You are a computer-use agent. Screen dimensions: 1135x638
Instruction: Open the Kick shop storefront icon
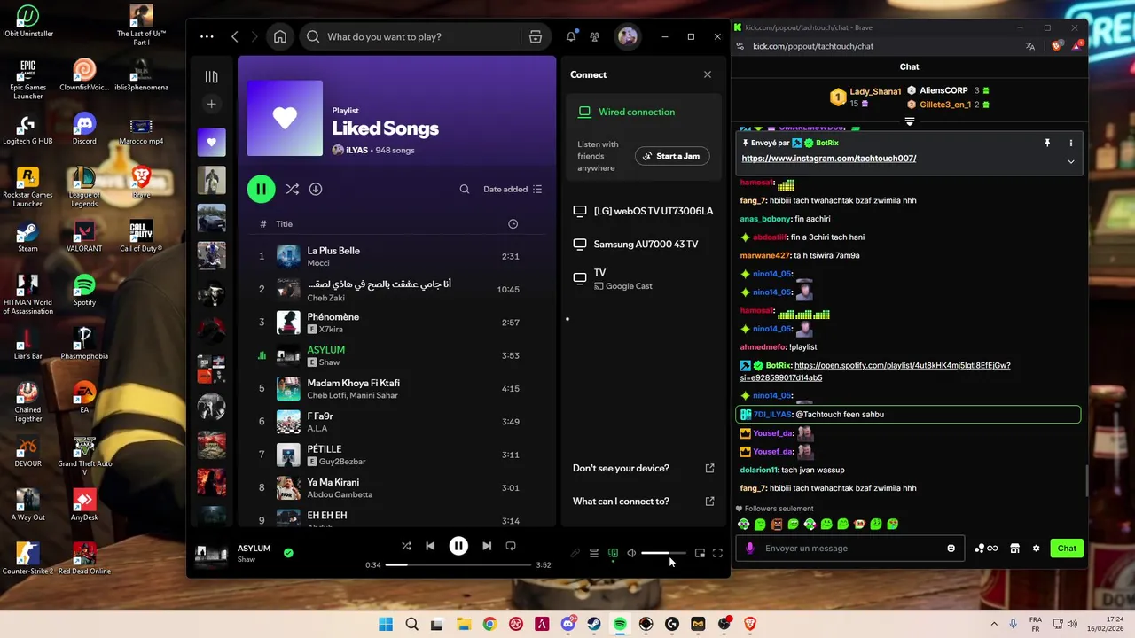(1014, 549)
